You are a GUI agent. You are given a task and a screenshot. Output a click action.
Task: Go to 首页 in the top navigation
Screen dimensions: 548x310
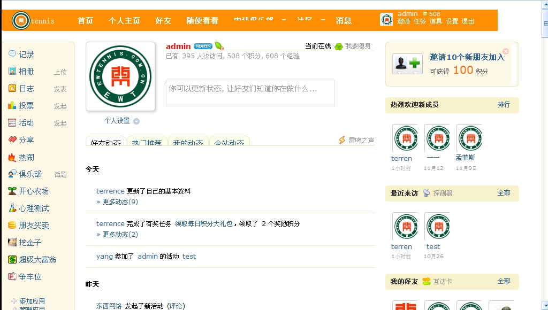coord(85,21)
